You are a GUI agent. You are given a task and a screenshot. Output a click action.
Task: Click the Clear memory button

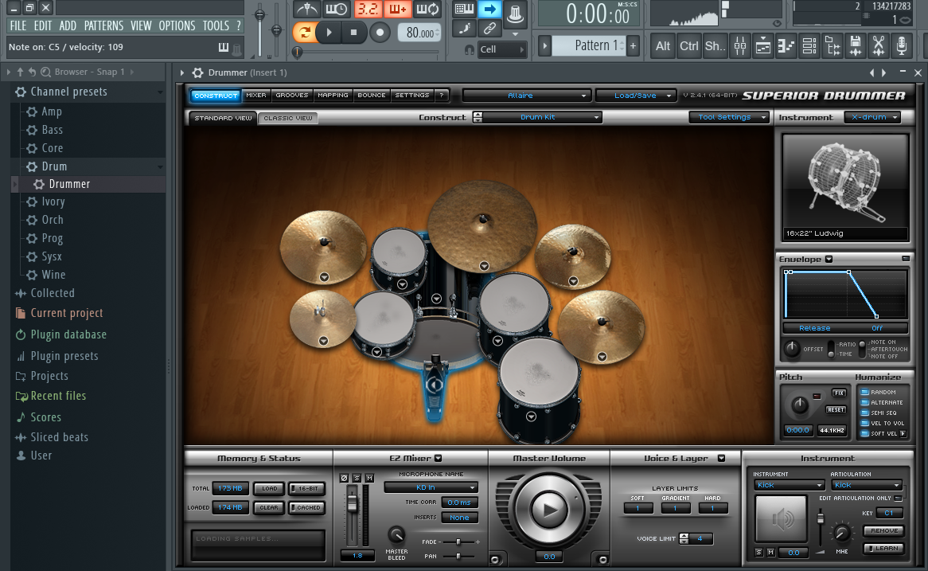269,507
